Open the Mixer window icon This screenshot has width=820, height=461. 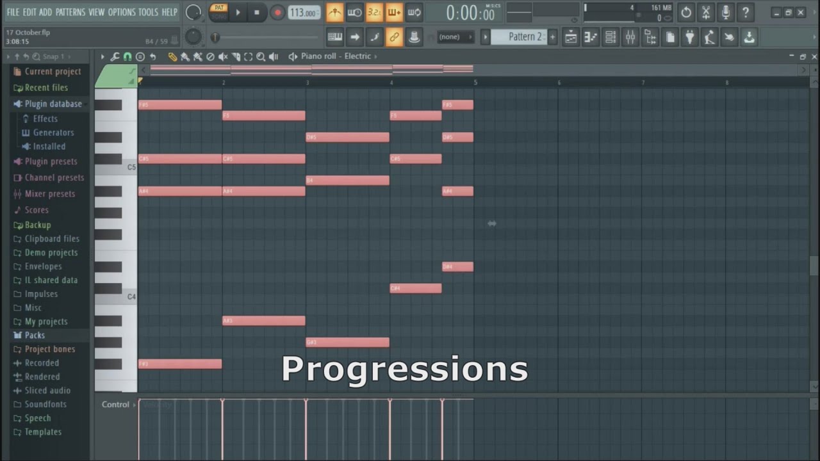click(x=630, y=37)
